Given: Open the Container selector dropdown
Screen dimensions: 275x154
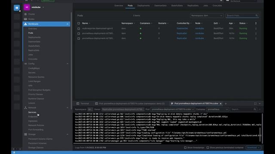Looking at the screenshot, I should click(217, 110).
